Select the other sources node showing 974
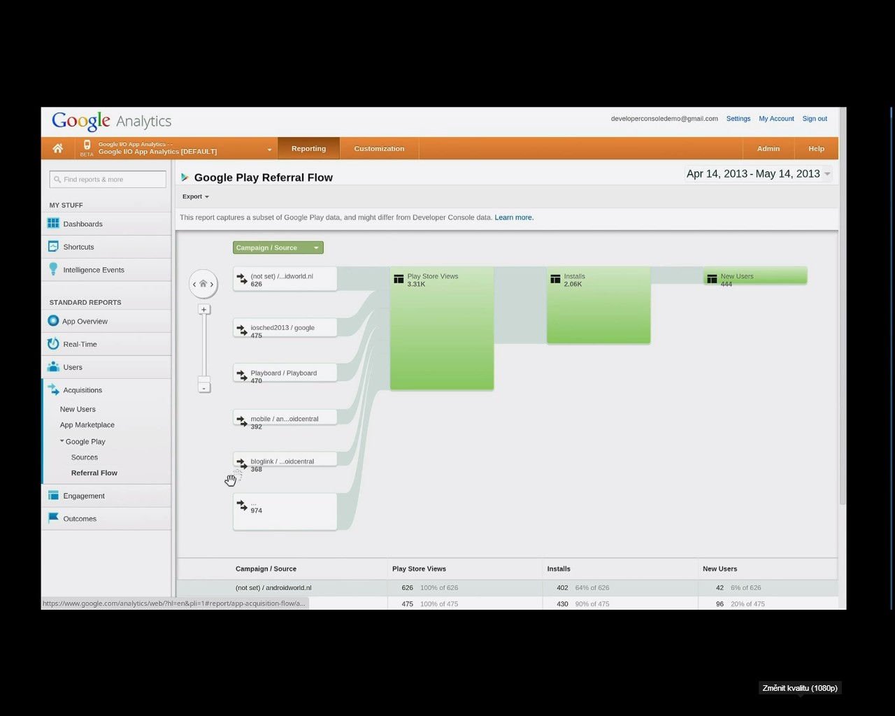The width and height of the screenshot is (895, 716). 285,512
